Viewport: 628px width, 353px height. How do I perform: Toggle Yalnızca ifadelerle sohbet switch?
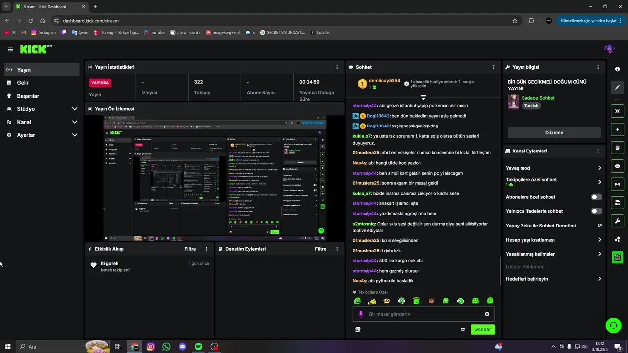[596, 211]
